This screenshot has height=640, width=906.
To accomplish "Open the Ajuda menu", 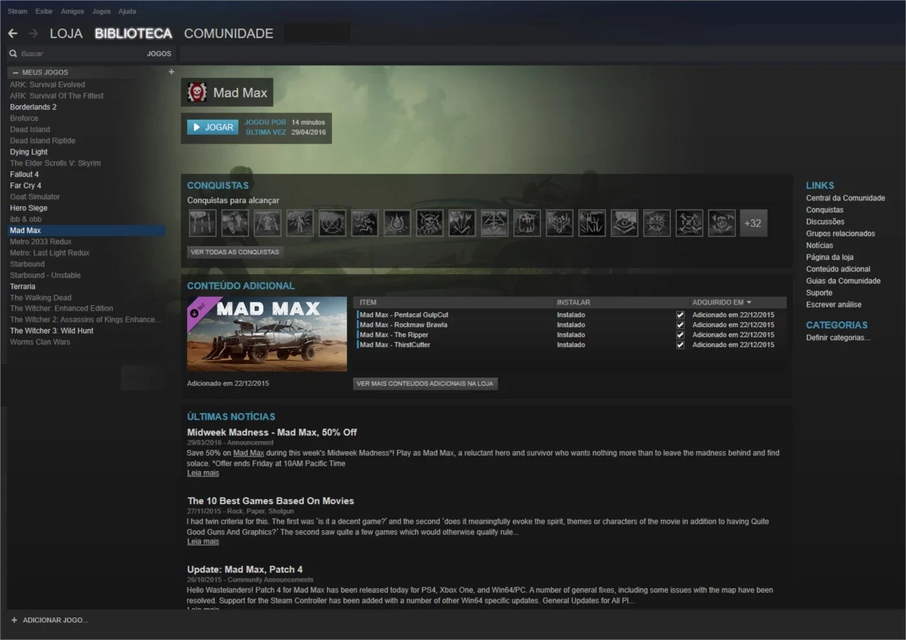I will 127,11.
